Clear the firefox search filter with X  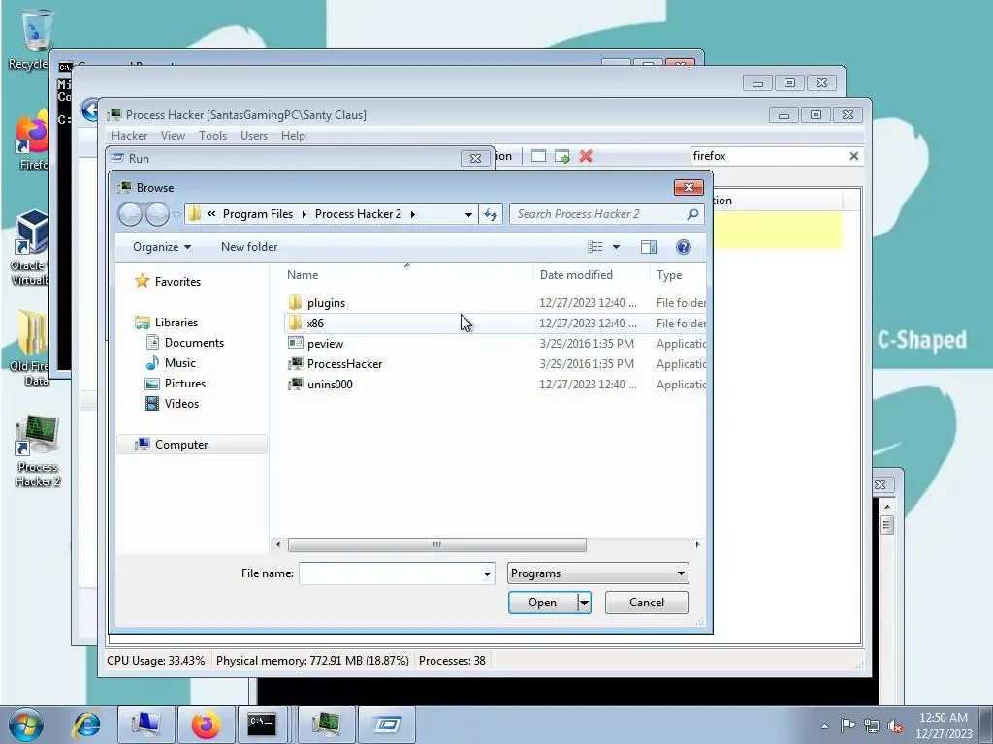click(853, 156)
